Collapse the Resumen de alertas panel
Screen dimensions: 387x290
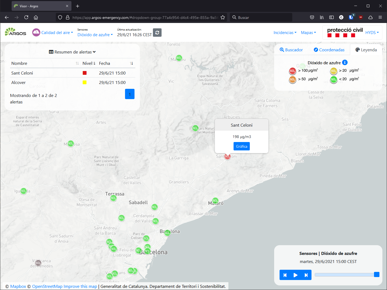(x=72, y=52)
